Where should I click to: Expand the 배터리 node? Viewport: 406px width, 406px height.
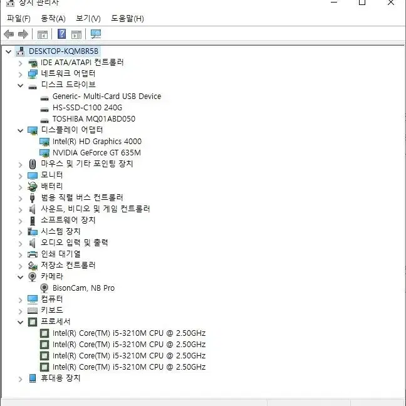[x=21, y=187]
